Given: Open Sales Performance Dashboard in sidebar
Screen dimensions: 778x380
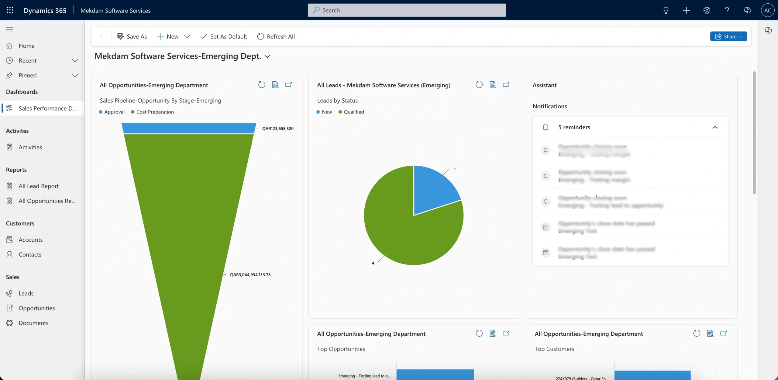Looking at the screenshot, I should 42,108.
